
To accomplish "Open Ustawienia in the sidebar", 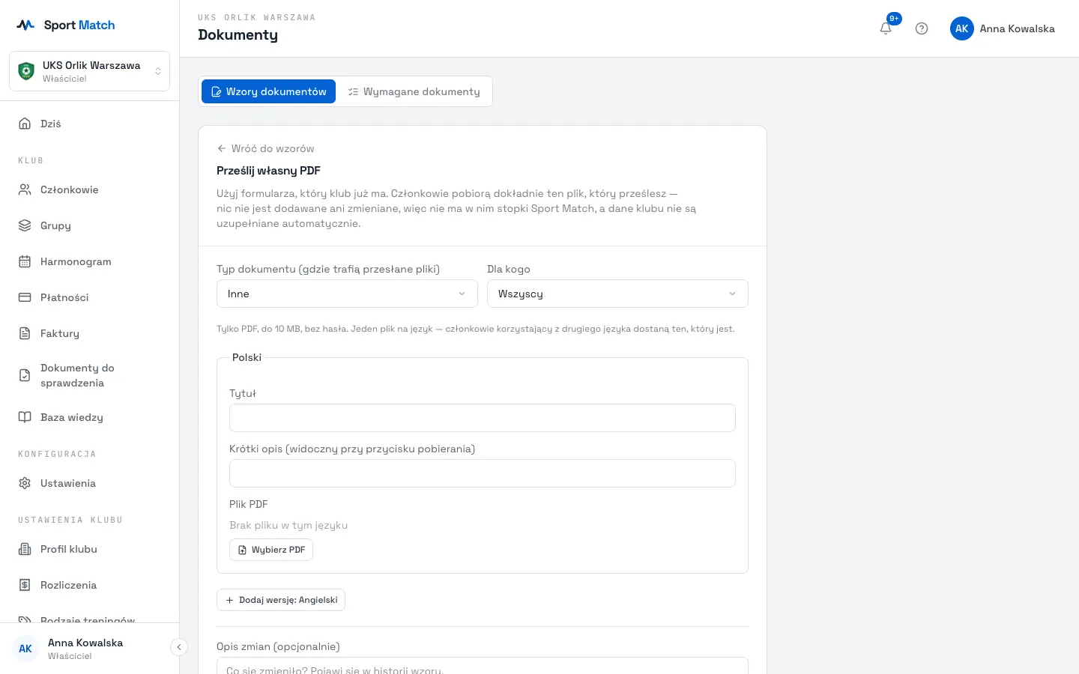I will pyautogui.click(x=89, y=483).
